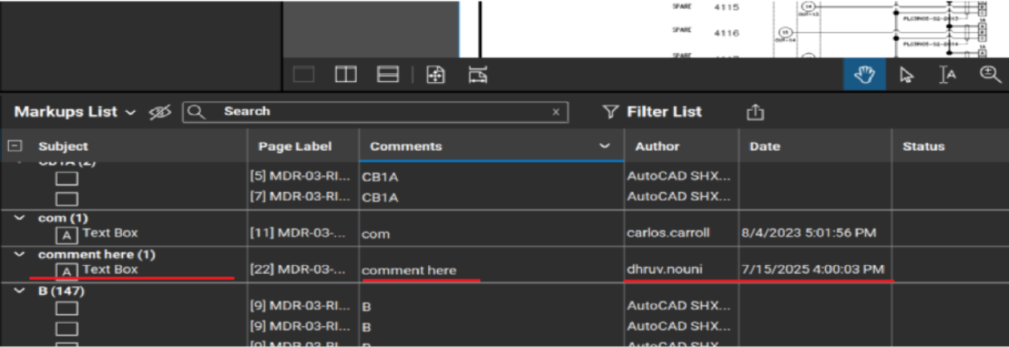Switch to single view layout icon
1009x347 pixels.
304,76
